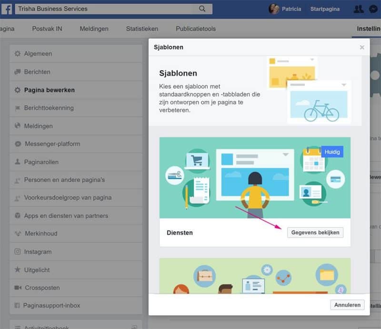Click the icon beside Voorkeursdoelgroep van pagina
The height and width of the screenshot is (329, 381).
click(x=17, y=198)
